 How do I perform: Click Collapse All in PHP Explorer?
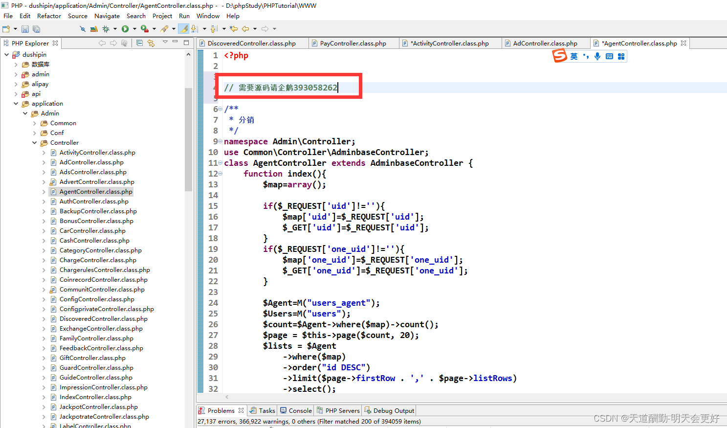point(139,43)
